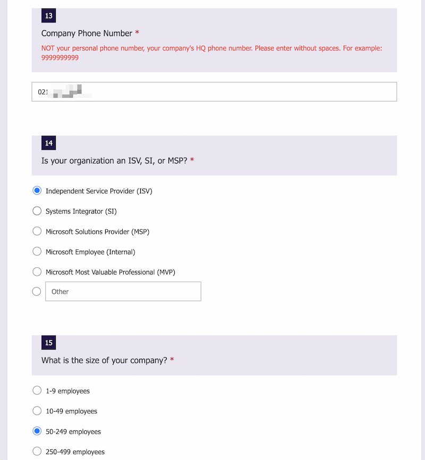Select Independent Service Provider (ISV) radio button
425x460 pixels.
point(37,191)
